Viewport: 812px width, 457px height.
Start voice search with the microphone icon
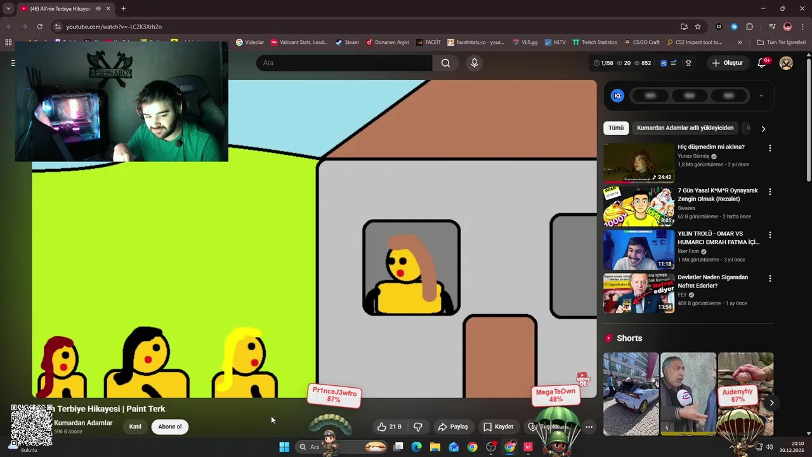474,63
